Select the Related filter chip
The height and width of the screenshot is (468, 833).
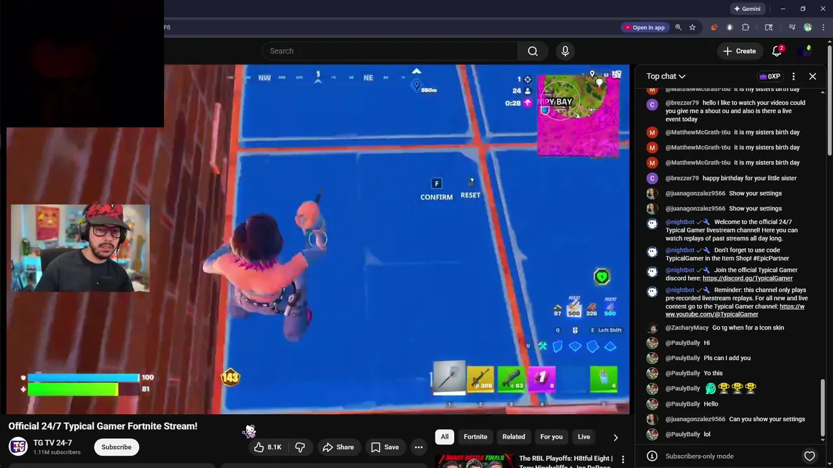513,437
